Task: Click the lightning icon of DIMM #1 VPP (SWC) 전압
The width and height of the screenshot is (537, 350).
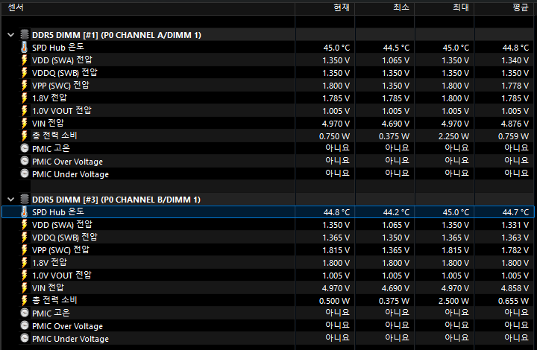Action: pyautogui.click(x=25, y=85)
